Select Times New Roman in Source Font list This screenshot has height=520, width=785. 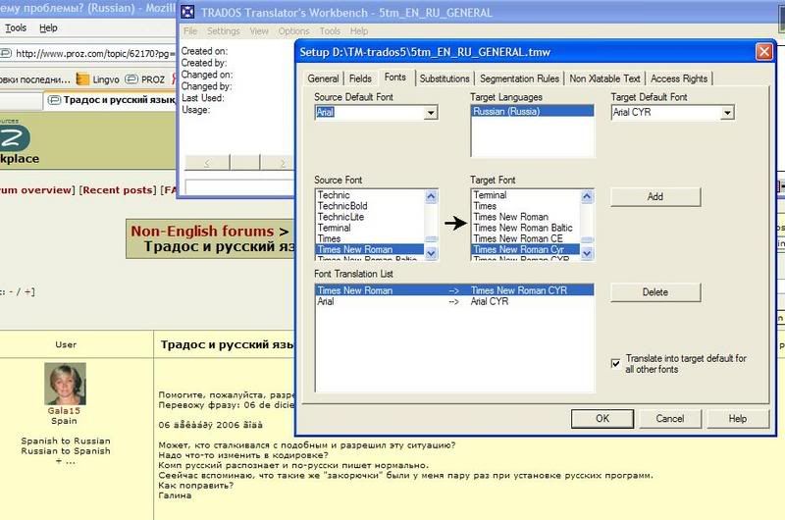pos(370,249)
